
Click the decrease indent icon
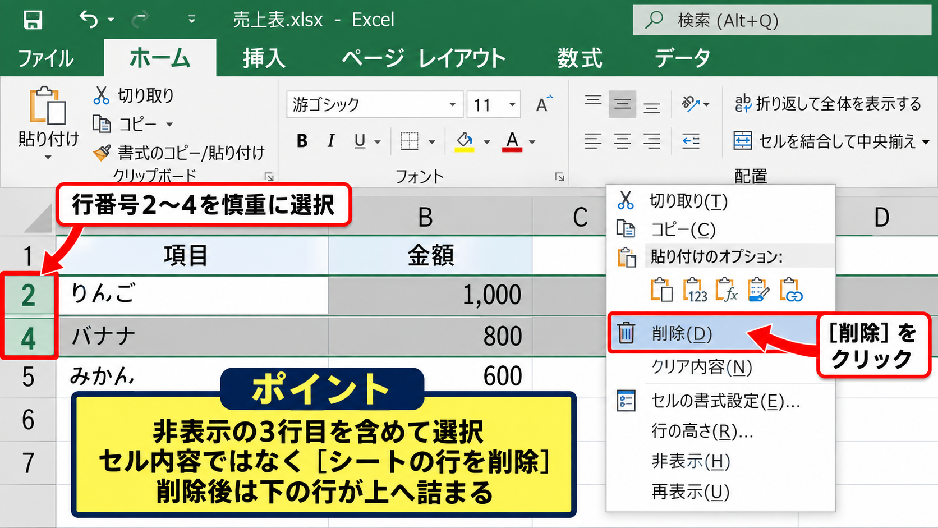coord(691,141)
